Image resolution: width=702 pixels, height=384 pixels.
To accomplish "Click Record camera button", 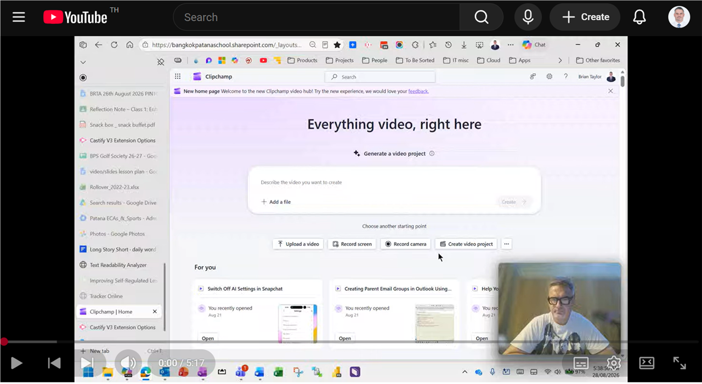I will coord(405,244).
